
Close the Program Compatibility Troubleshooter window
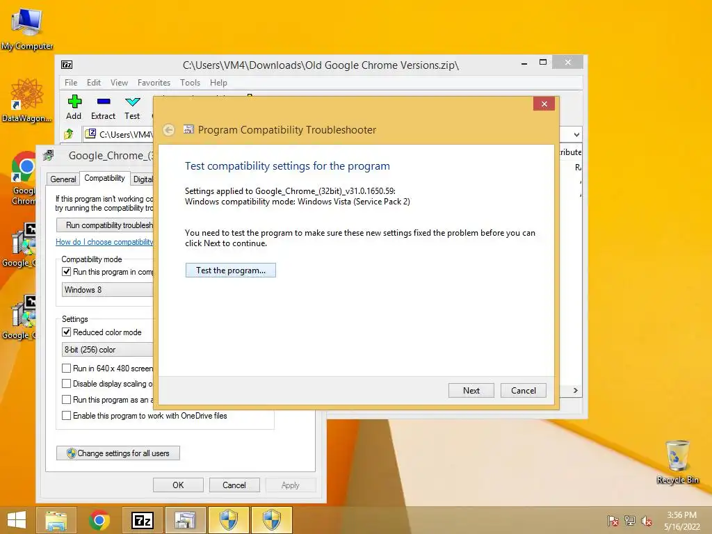point(544,104)
